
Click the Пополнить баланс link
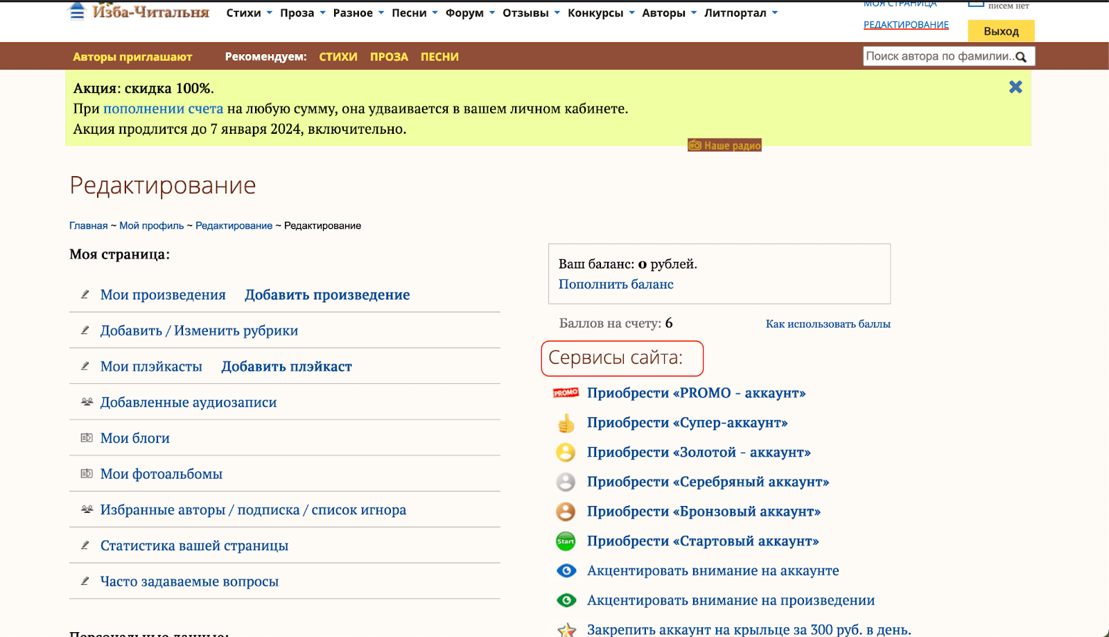(615, 284)
